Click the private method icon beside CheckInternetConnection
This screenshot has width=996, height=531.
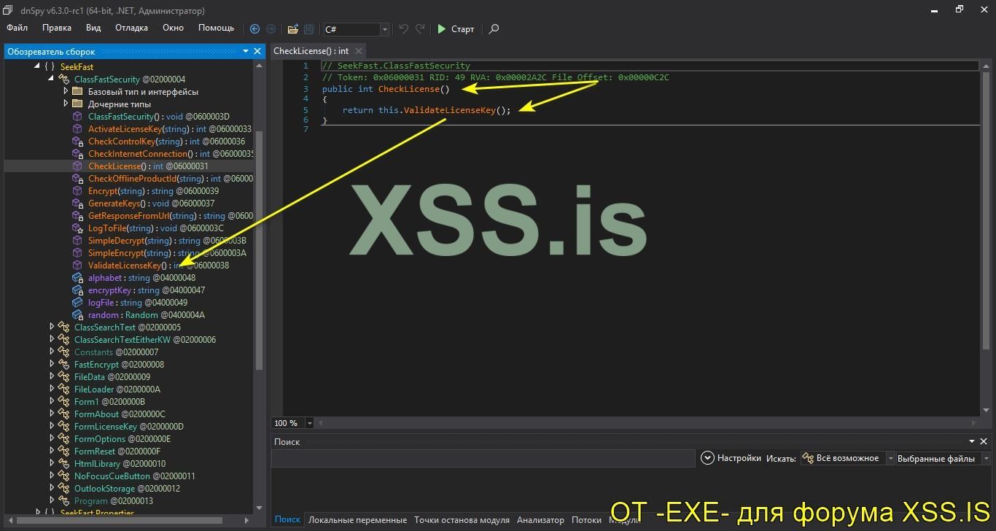click(x=78, y=154)
